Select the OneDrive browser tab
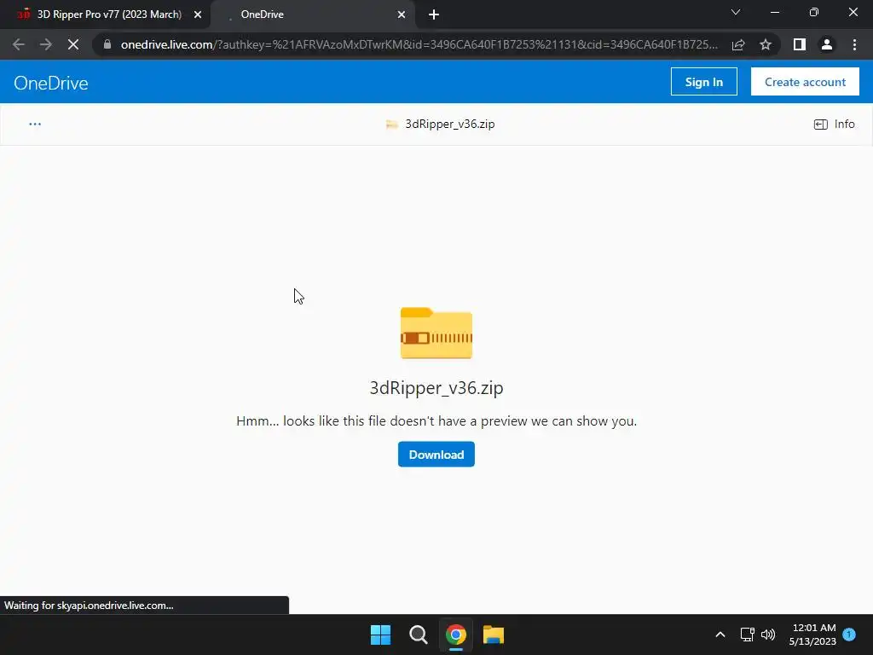 point(314,14)
